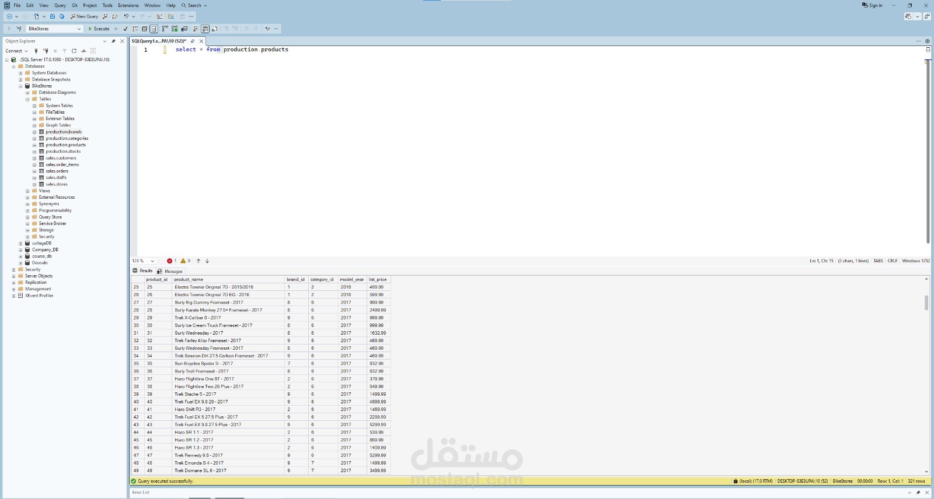Image resolution: width=934 pixels, height=499 pixels.
Task: Switch to the Messages tab
Action: 170,271
